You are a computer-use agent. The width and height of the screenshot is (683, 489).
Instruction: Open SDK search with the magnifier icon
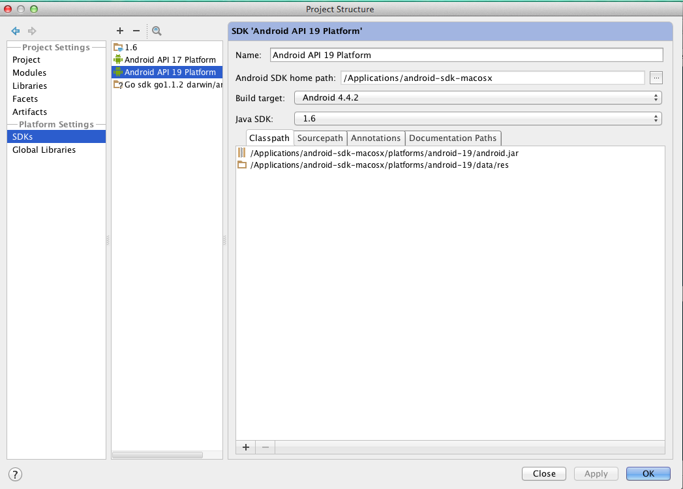pyautogui.click(x=156, y=31)
